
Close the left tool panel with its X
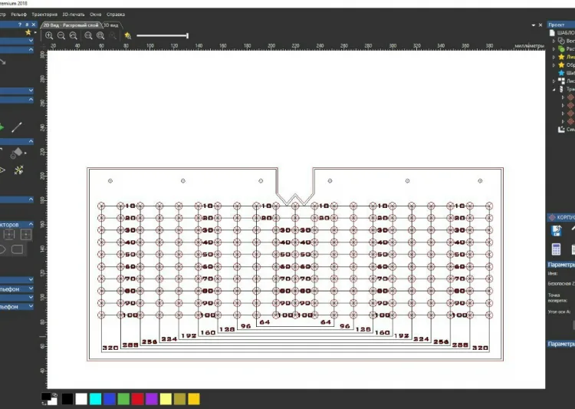tap(34, 25)
